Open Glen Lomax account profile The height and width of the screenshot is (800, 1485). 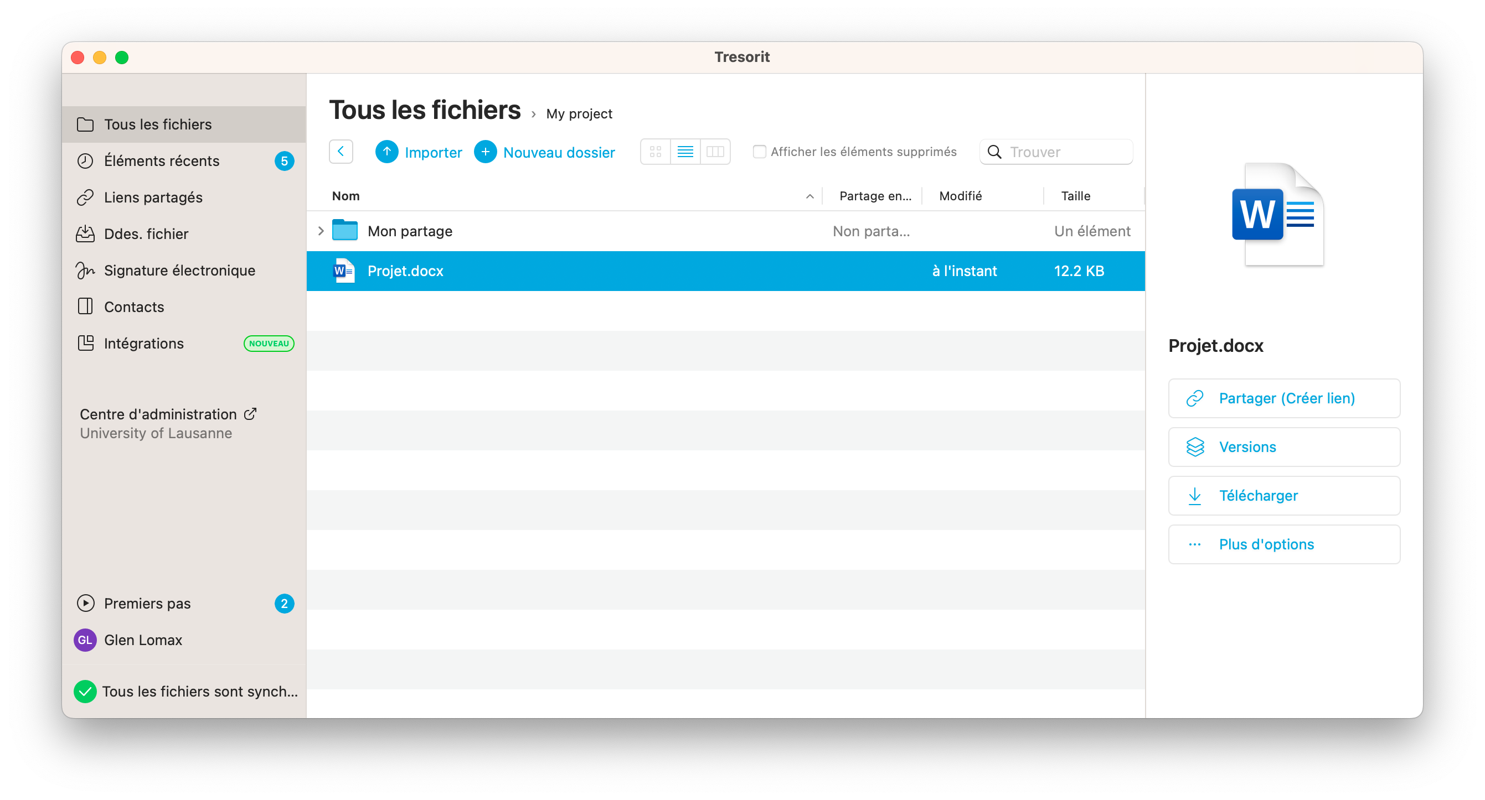point(142,640)
